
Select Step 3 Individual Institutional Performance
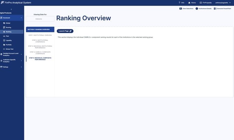coord(40,47)
